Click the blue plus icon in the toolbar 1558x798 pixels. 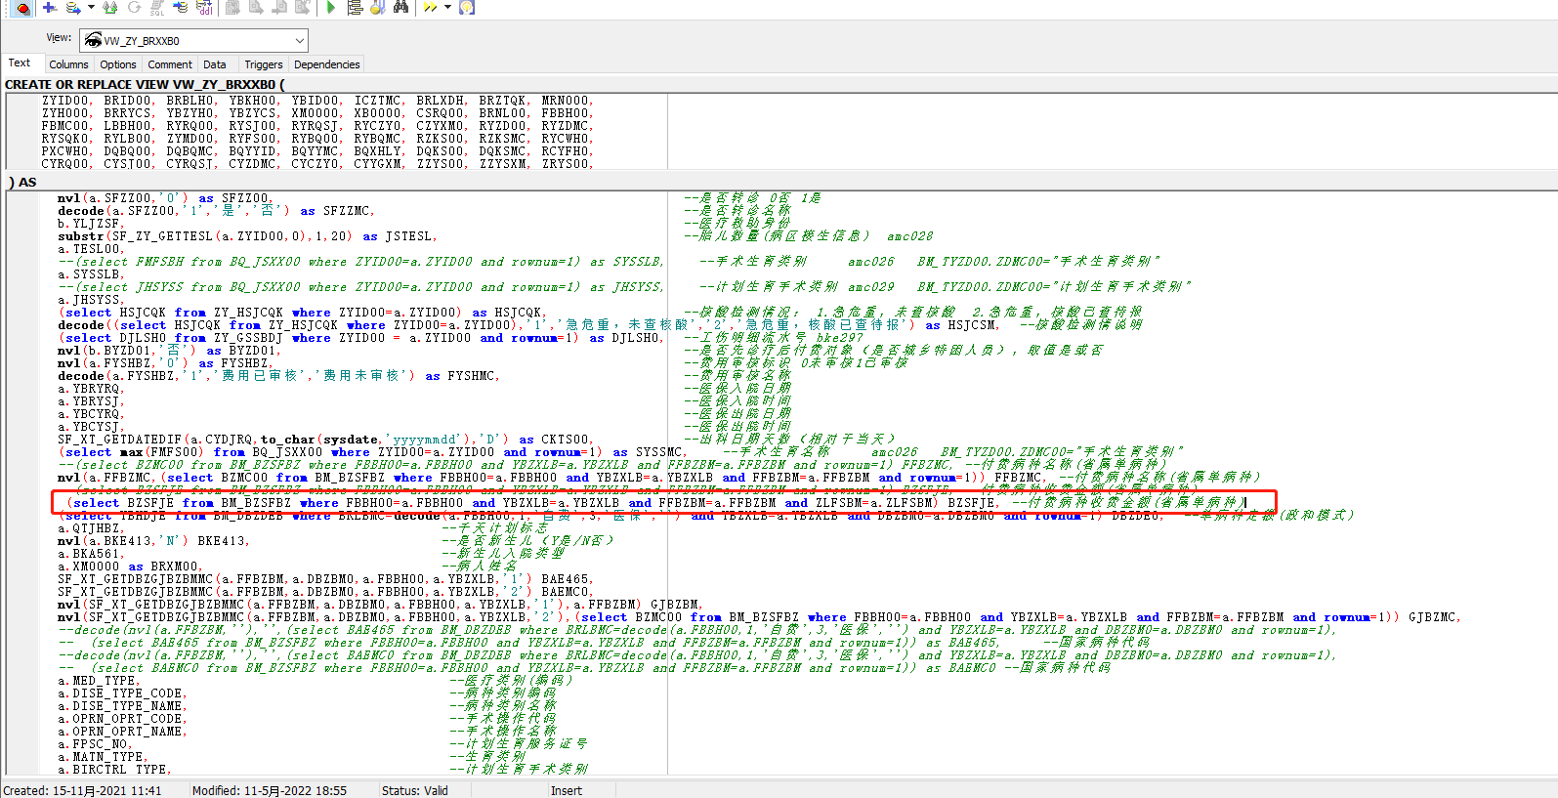49,8
